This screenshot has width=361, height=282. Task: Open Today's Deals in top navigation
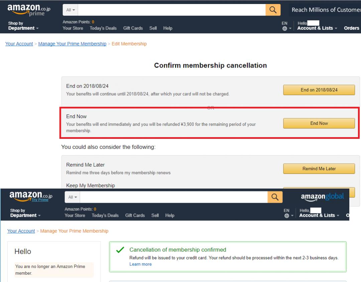click(x=103, y=28)
